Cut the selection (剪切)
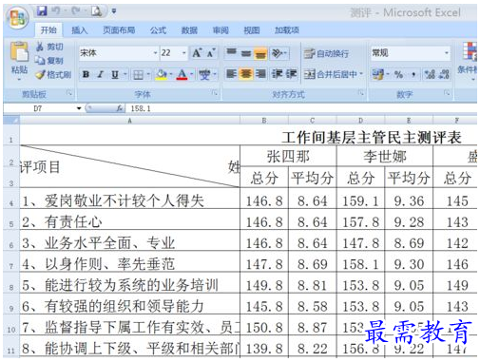This screenshot has height=362, width=480. (49, 47)
